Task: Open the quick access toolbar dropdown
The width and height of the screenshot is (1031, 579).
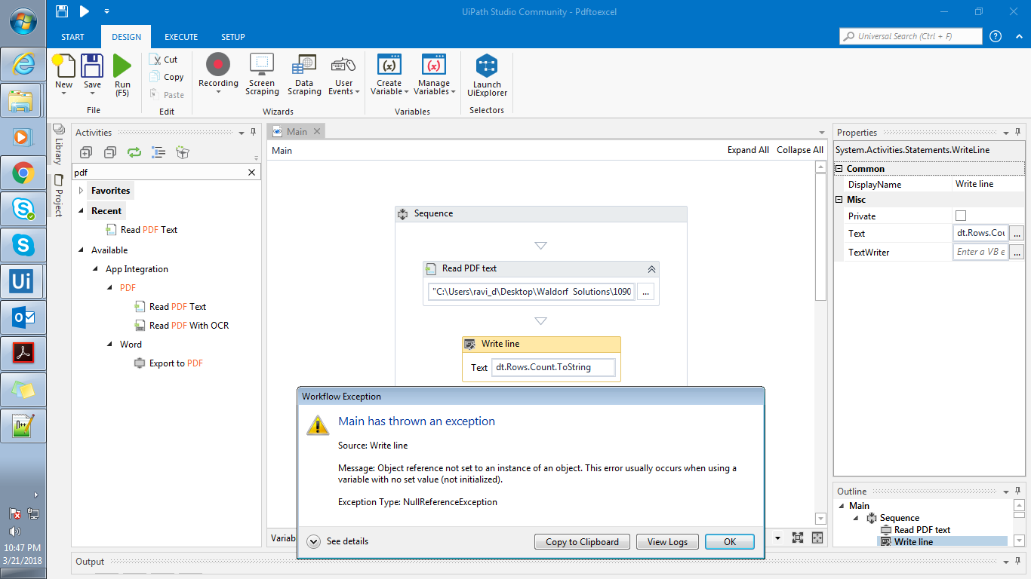Action: click(x=106, y=11)
